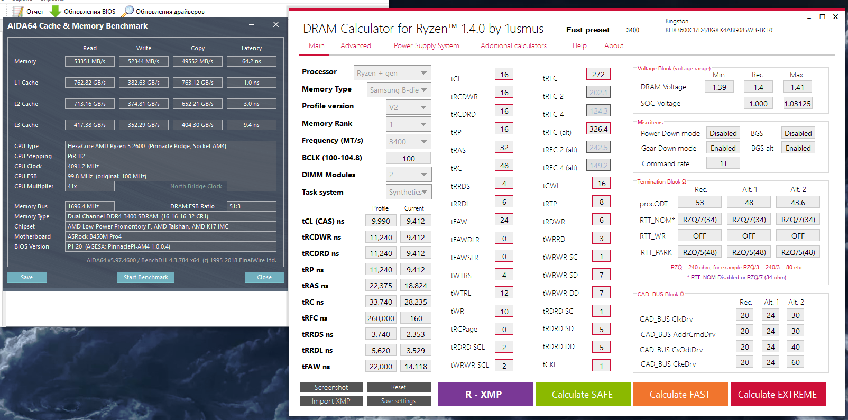Click the SOC Voltage Max value 1.03125
This screenshot has width=848, height=420.
click(x=798, y=104)
